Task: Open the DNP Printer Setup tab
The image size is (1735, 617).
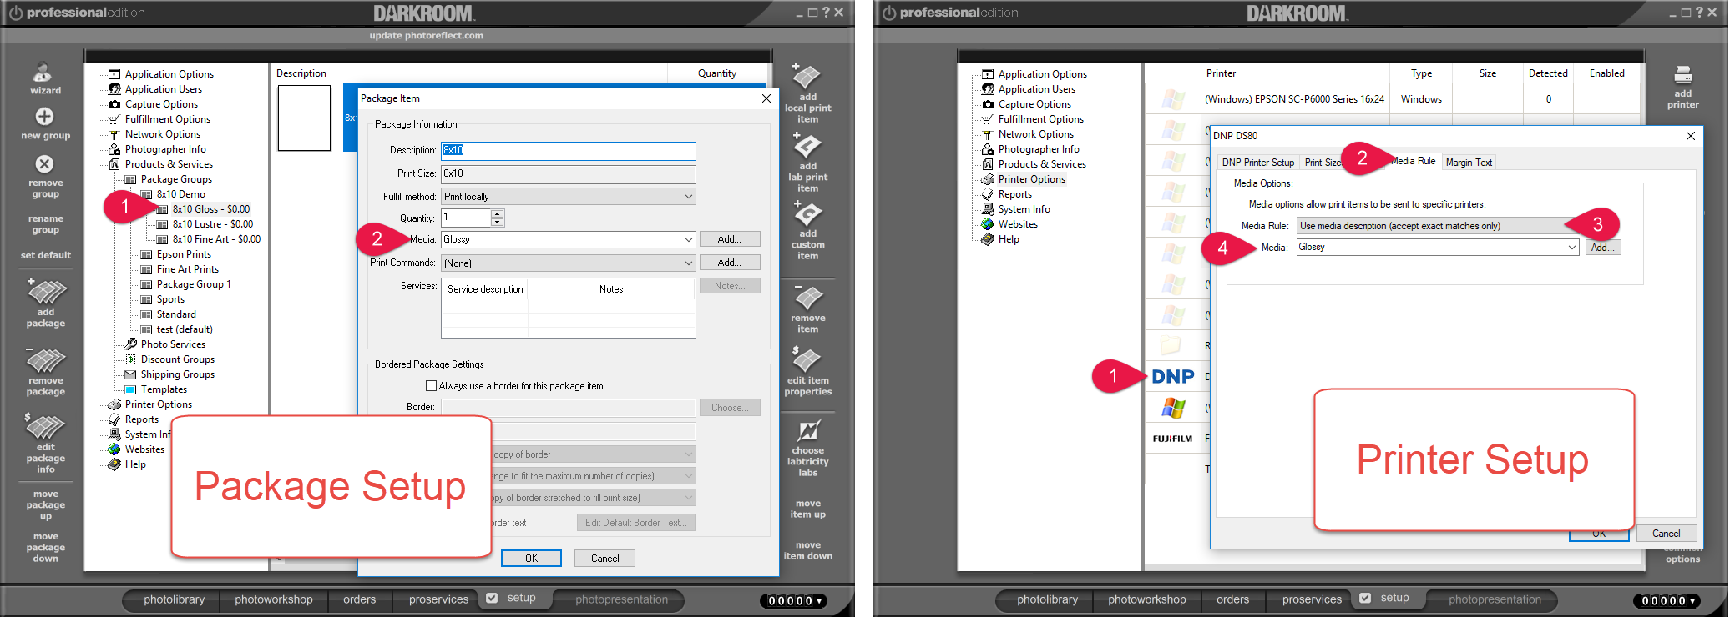Action: 1257,163
